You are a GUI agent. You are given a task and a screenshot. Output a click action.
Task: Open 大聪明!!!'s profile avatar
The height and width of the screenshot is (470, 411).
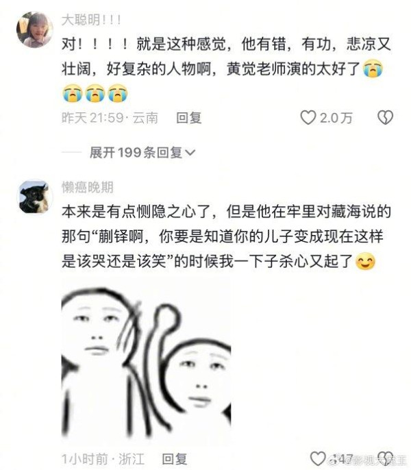coord(34,29)
